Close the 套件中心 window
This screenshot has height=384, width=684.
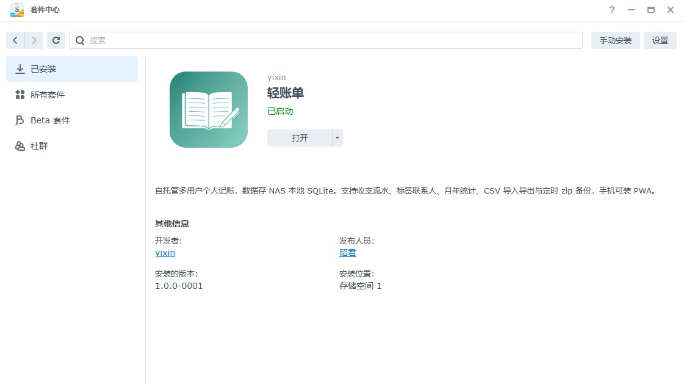pos(671,10)
